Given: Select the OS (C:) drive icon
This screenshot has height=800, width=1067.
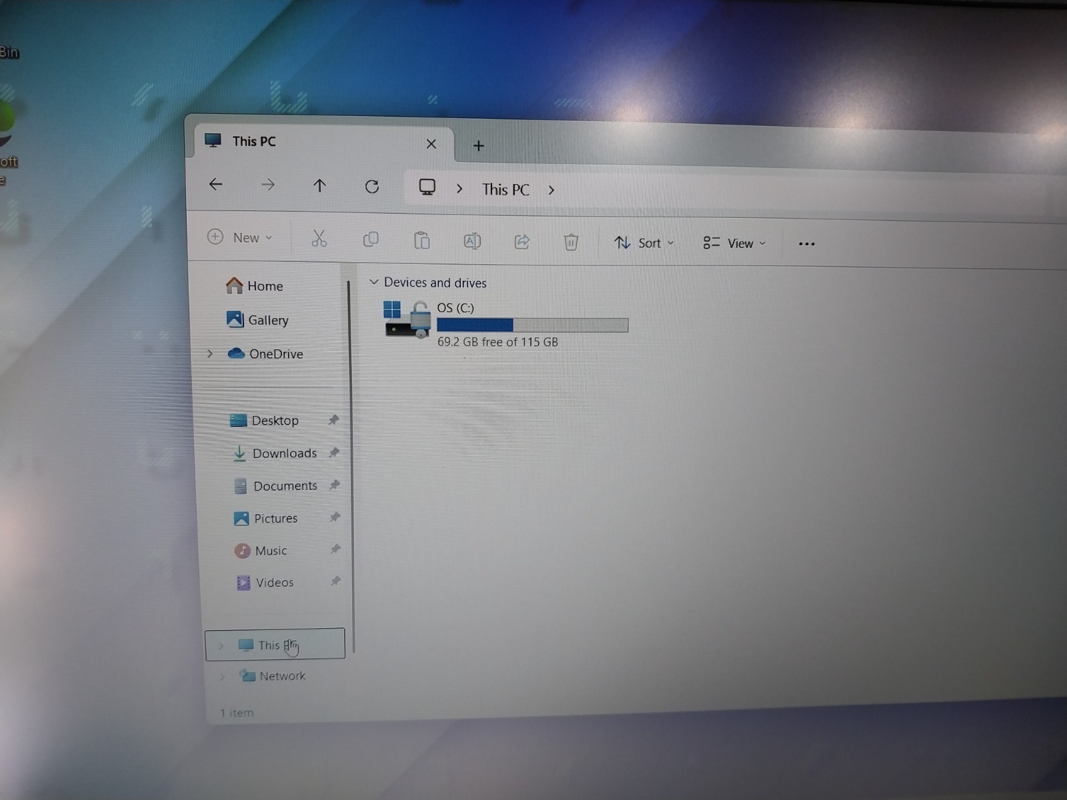Looking at the screenshot, I should point(407,319).
